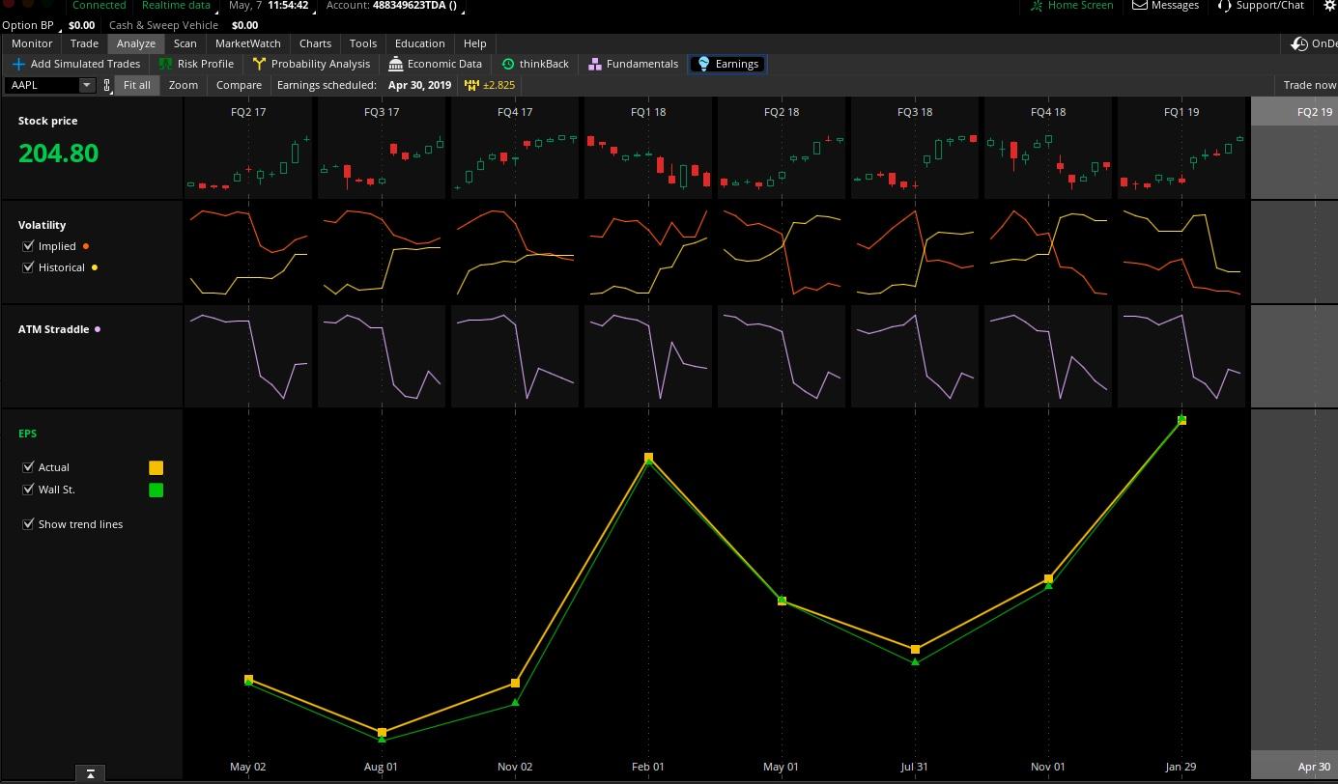This screenshot has width=1338, height=784.
Task: Click the Probability Analysis fork icon
Action: point(258,64)
